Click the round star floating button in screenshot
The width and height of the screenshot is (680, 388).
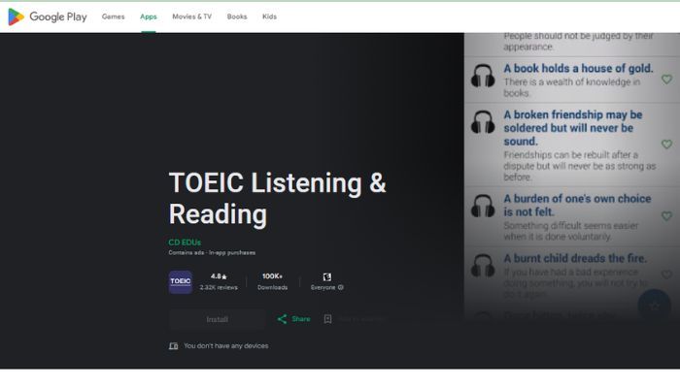tap(655, 306)
